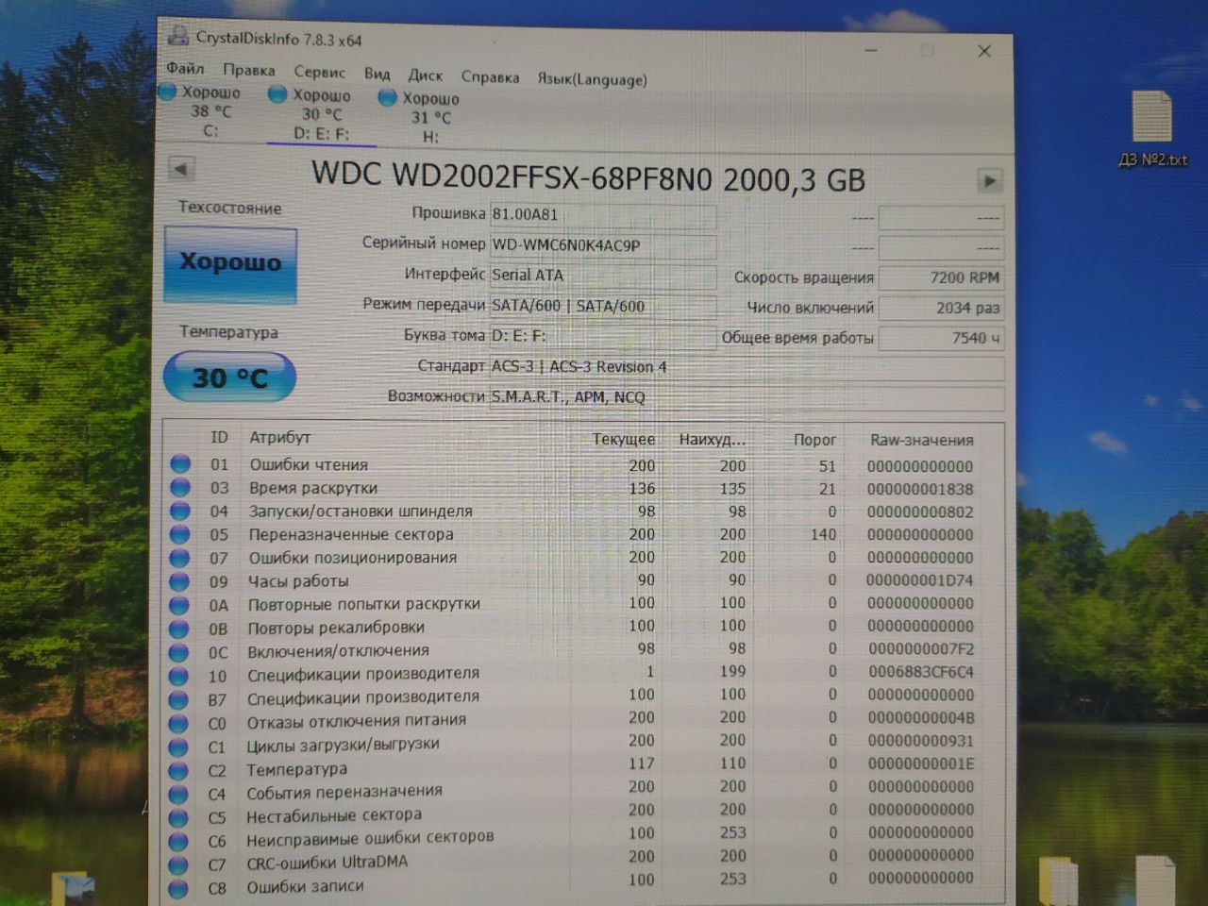Click status icon for 0A Повторные попытки раскрутки
The image size is (1208, 906).
tap(179, 605)
